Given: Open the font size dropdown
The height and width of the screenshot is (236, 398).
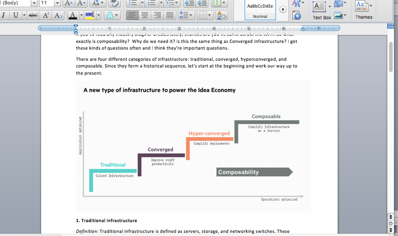Looking at the screenshot, I should coord(57,3).
